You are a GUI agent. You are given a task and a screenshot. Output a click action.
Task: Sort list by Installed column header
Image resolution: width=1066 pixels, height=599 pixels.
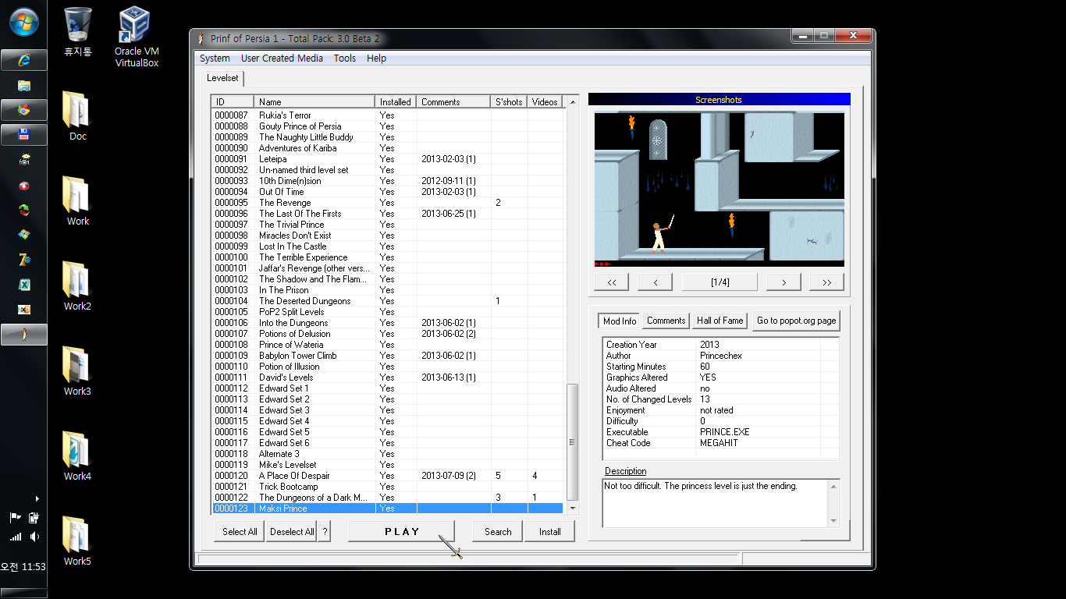(396, 101)
